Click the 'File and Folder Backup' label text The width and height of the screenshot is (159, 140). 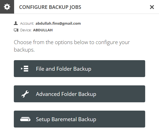(64, 69)
